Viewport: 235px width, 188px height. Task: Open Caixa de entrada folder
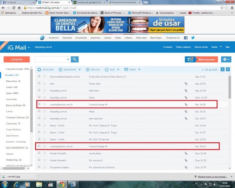click(18, 69)
